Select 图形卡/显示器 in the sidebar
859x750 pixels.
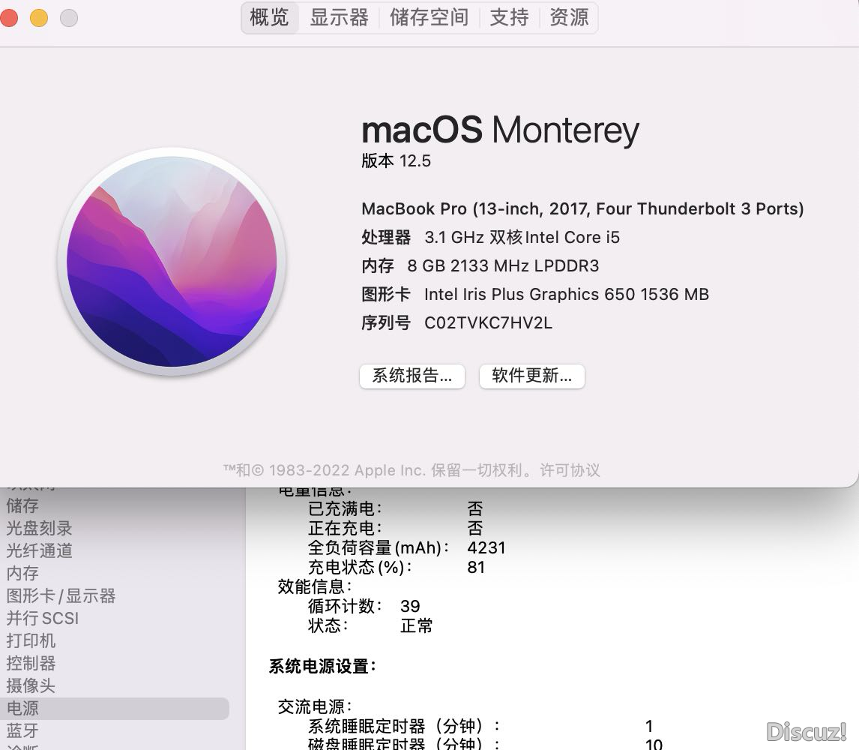61,595
